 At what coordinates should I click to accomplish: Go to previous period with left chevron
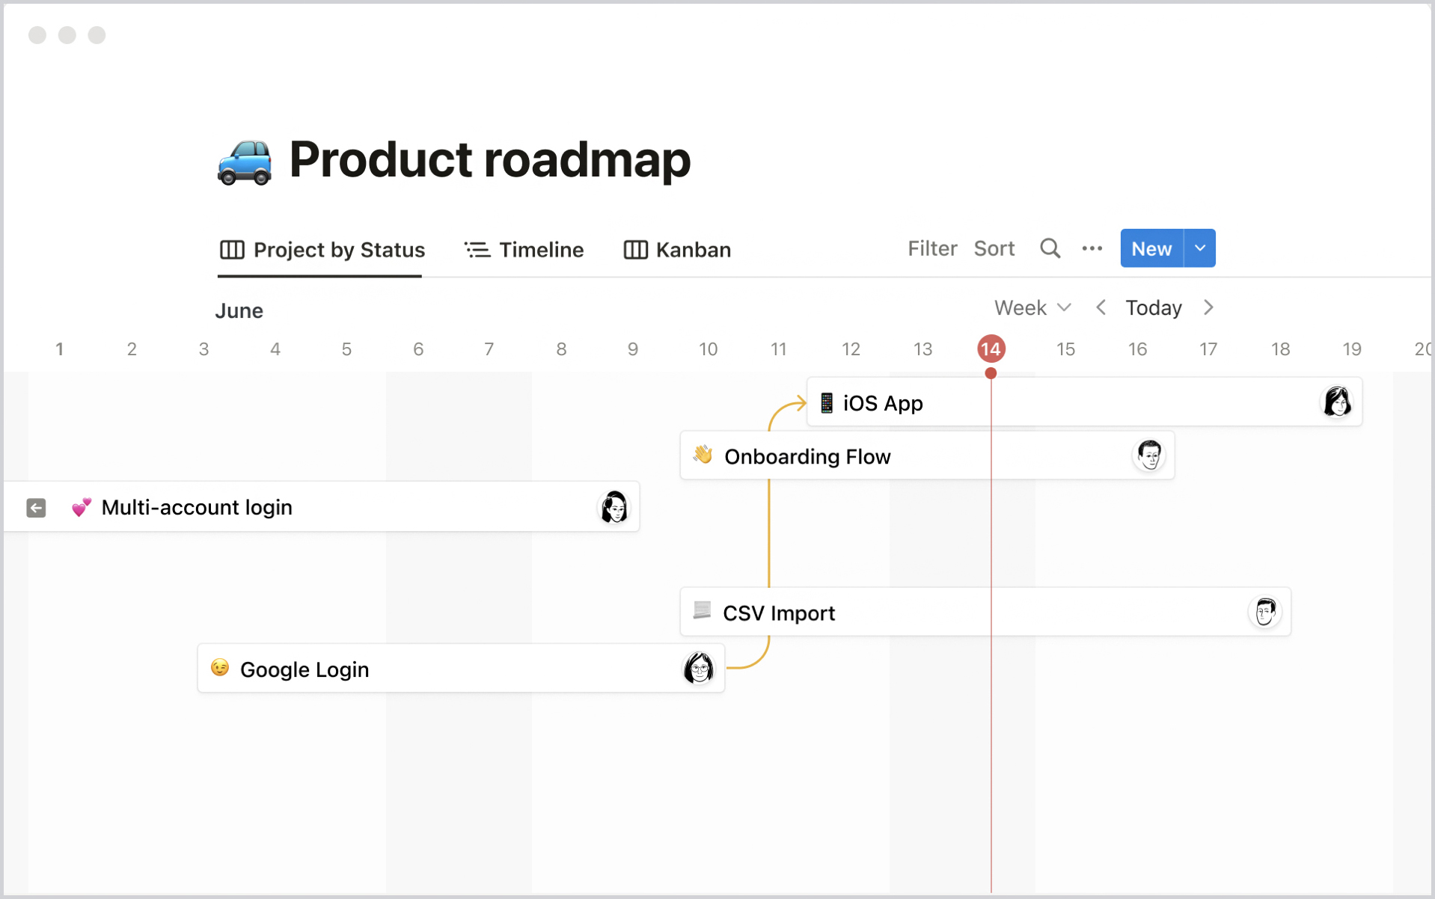(x=1101, y=307)
